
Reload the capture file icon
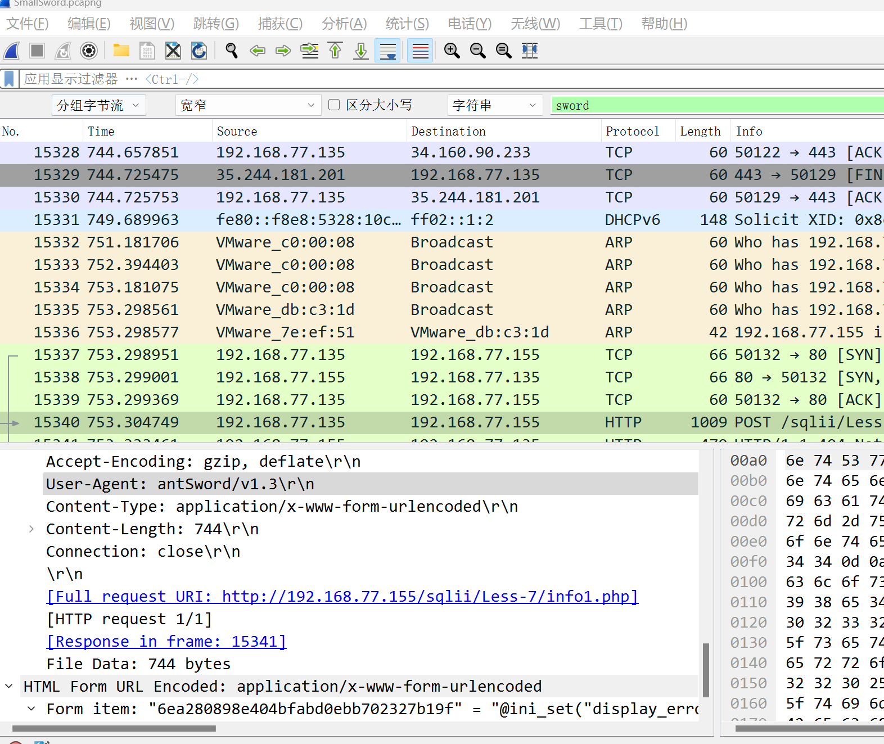point(199,51)
